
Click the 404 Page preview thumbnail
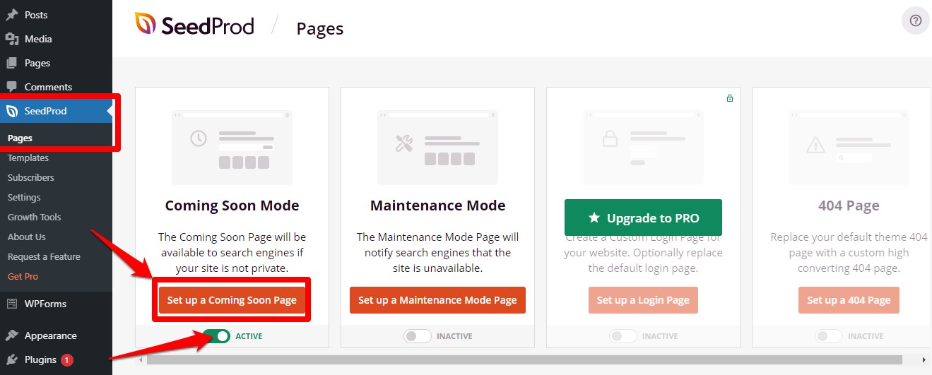click(x=849, y=147)
